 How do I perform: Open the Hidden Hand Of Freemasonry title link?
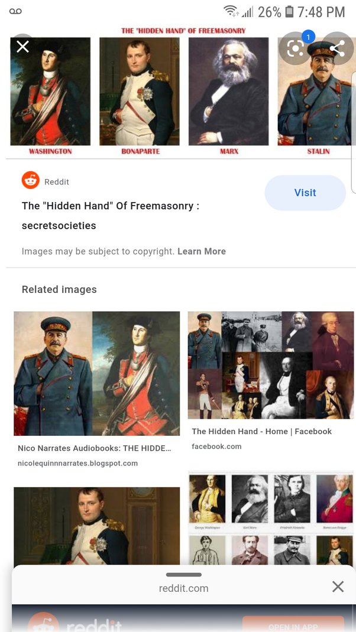111,216
